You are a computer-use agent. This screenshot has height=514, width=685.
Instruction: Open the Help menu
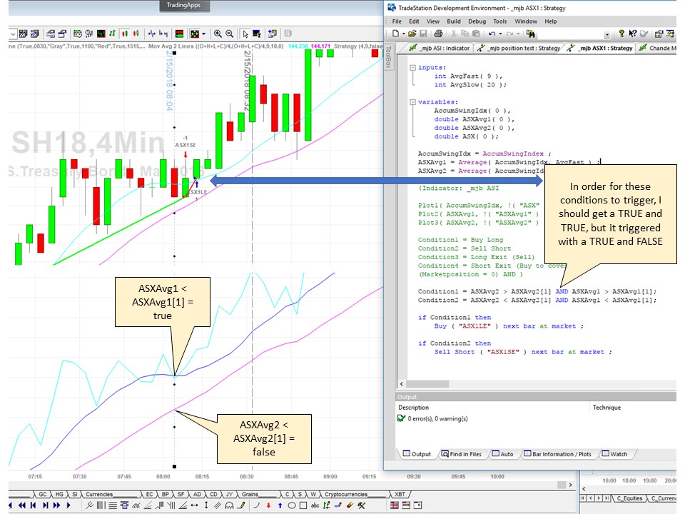550,21
